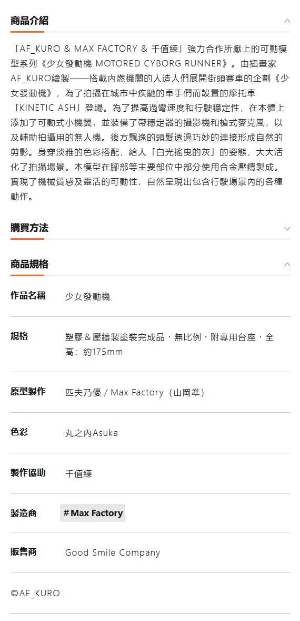This screenshot has height=621, width=300.
Task: Click the 販售商 row label
Action: pyautogui.click(x=24, y=552)
